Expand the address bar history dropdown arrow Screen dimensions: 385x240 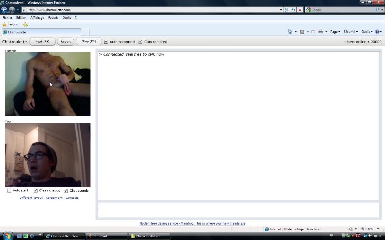coord(281,10)
